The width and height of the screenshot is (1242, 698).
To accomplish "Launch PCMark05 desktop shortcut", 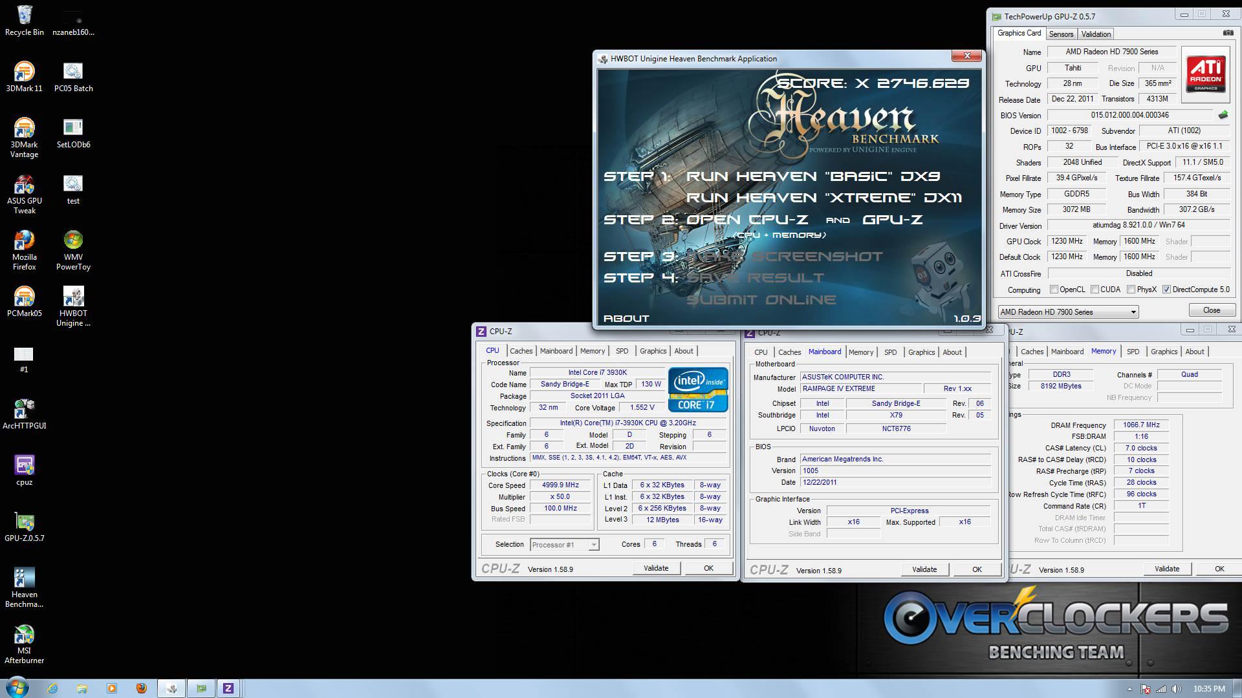I will click(24, 302).
